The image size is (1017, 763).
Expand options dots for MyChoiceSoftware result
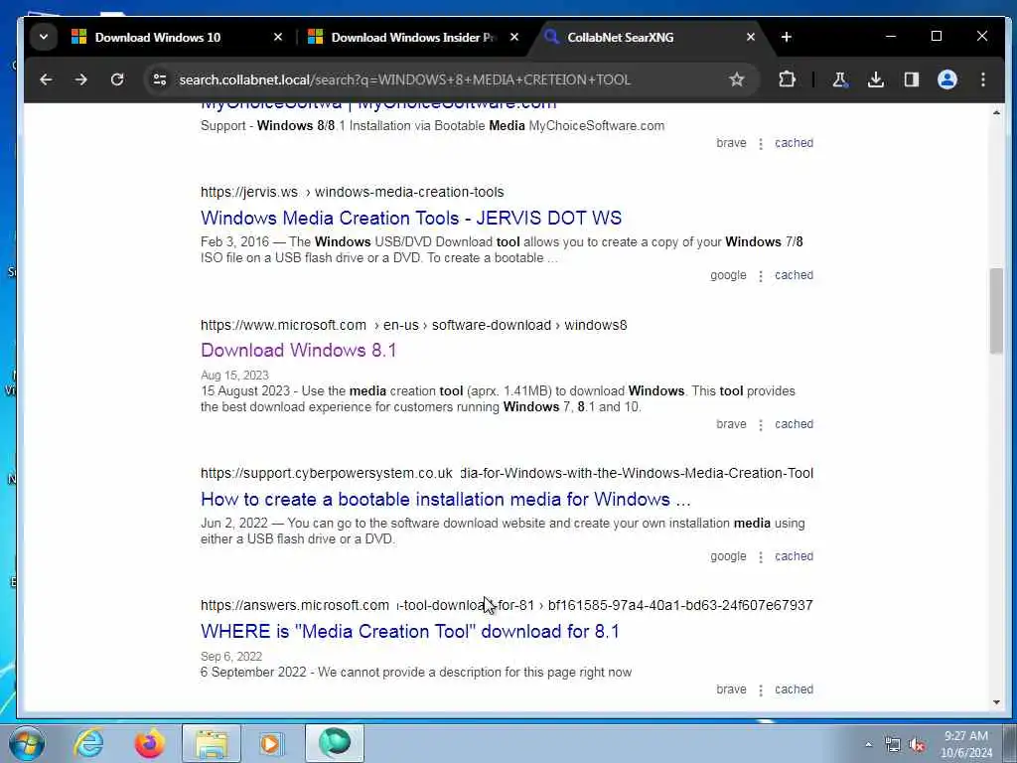(x=761, y=143)
